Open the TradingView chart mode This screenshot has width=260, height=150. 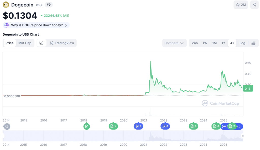[x=62, y=43]
